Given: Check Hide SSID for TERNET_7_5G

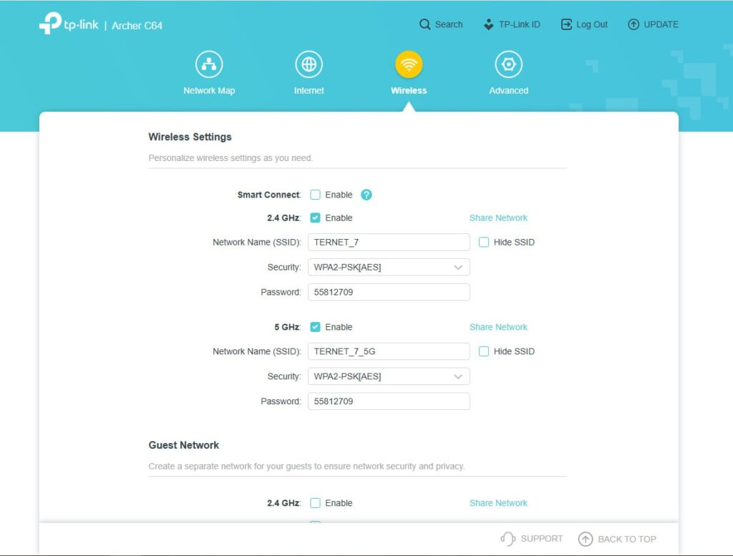Looking at the screenshot, I should click(484, 351).
